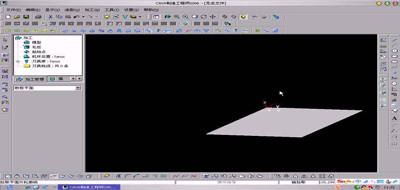Open the 造型 menu

point(72,9)
